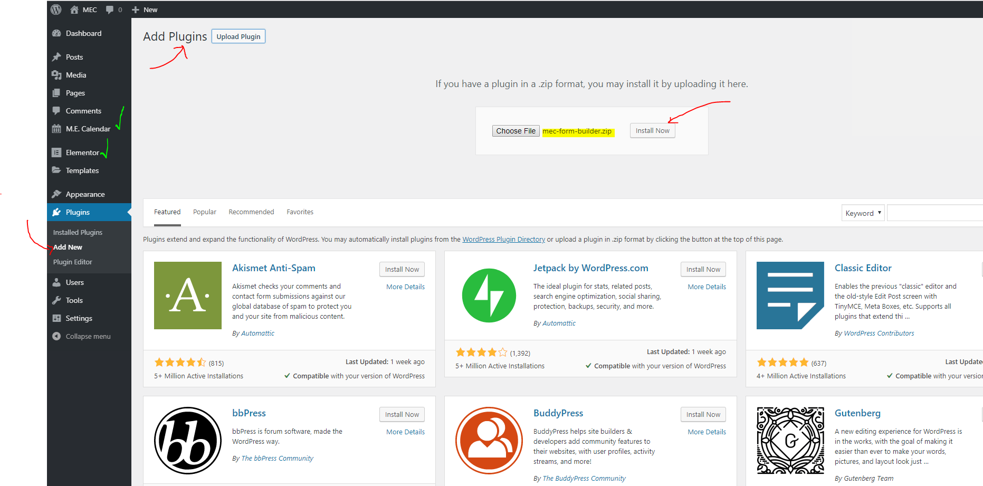Click the Users person icon
The height and width of the screenshot is (486, 983).
56,282
